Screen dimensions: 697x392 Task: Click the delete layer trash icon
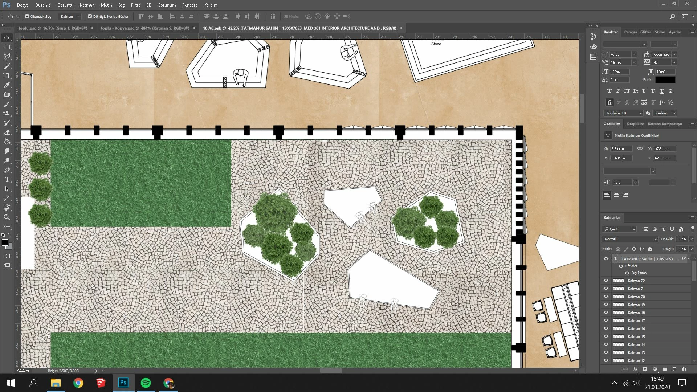pyautogui.click(x=684, y=369)
